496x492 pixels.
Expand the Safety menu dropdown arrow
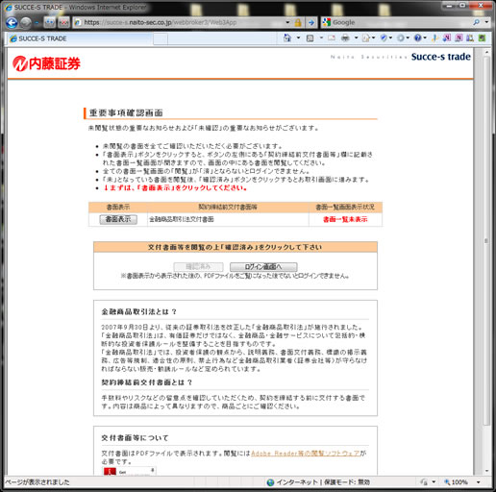coord(390,38)
